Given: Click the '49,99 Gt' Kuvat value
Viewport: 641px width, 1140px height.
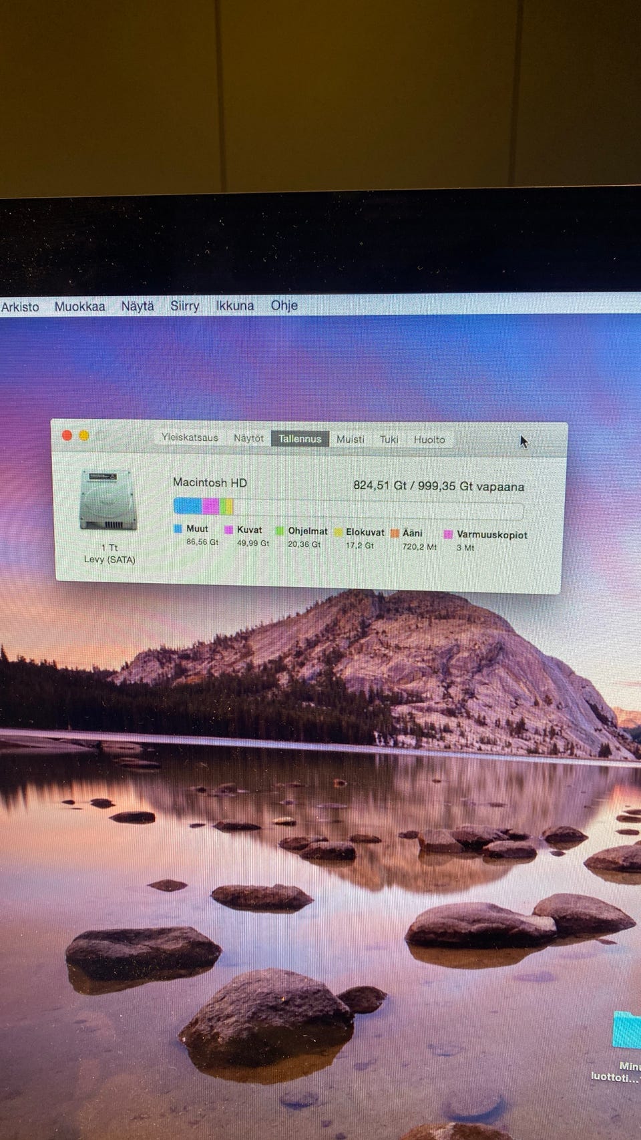Looking at the screenshot, I should tap(253, 543).
